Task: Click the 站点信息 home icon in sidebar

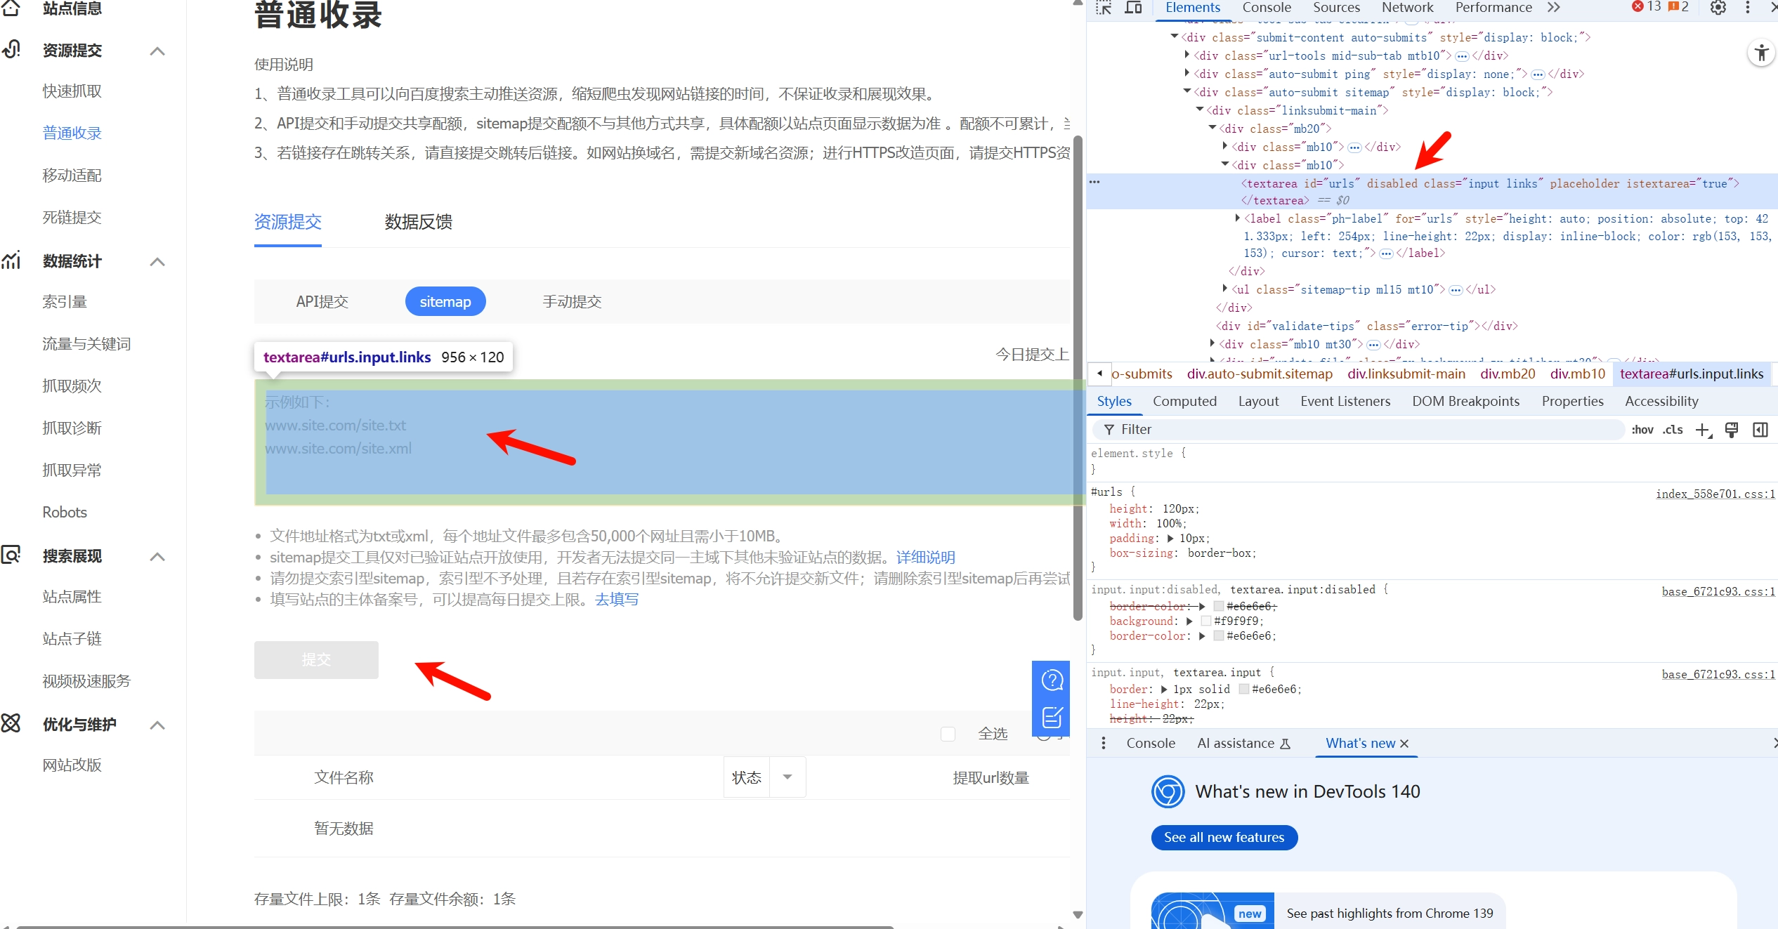Action: click(x=11, y=8)
